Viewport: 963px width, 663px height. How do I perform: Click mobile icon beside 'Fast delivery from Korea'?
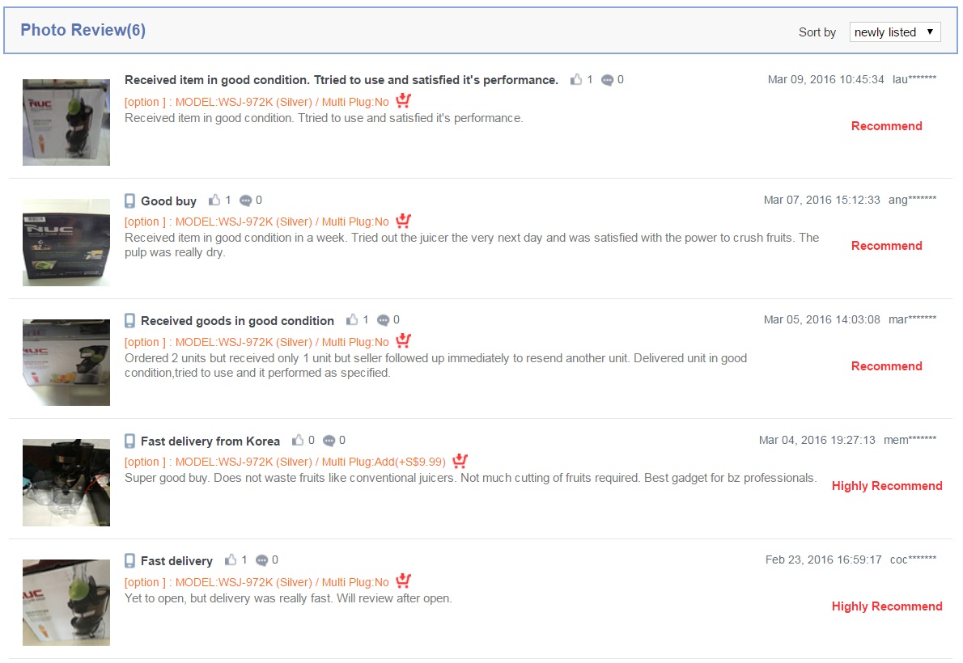[x=129, y=441]
